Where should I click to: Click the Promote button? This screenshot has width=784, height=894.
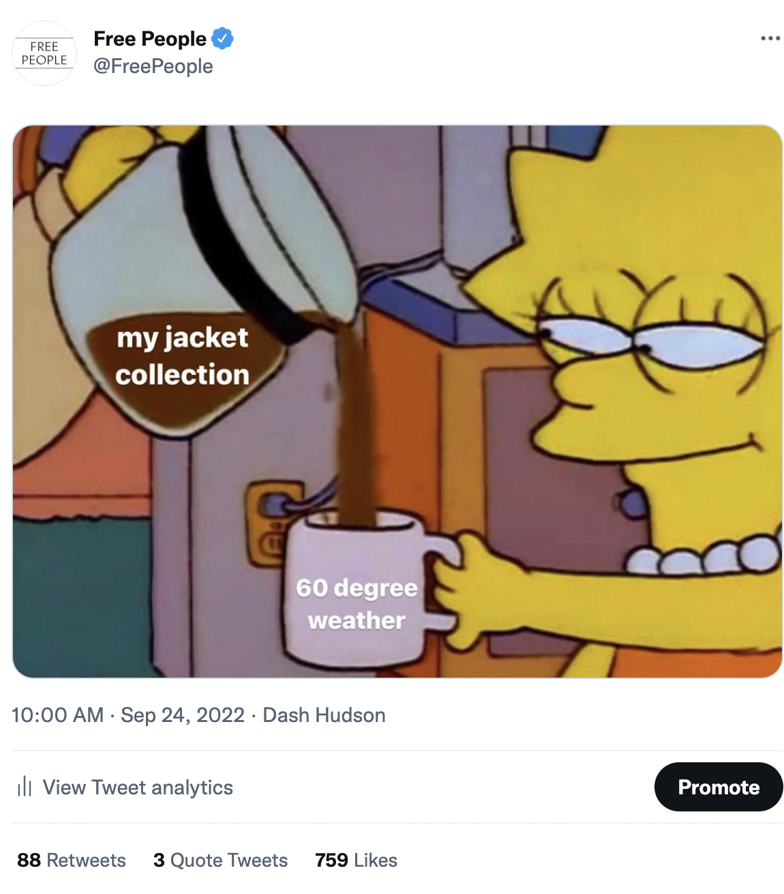click(x=719, y=787)
